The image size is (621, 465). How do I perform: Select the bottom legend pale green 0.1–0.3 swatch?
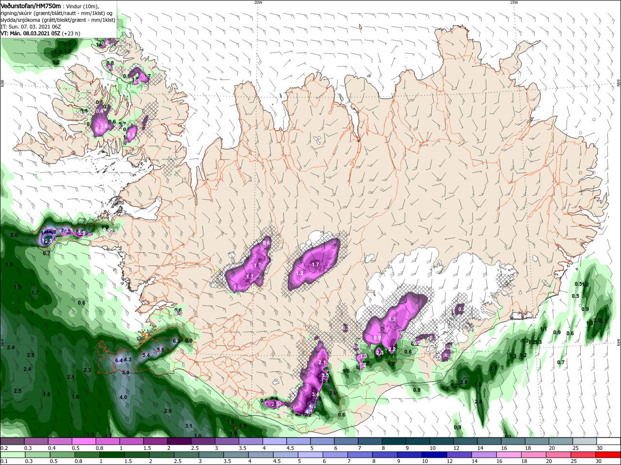click(x=13, y=455)
